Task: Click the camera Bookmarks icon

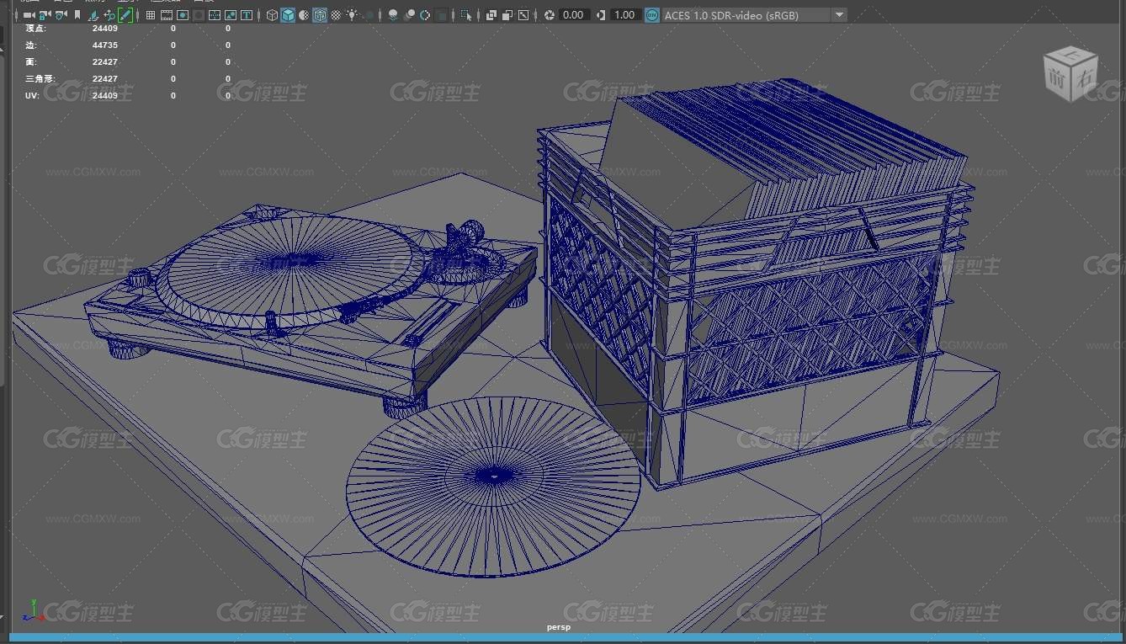Action: tap(77, 15)
